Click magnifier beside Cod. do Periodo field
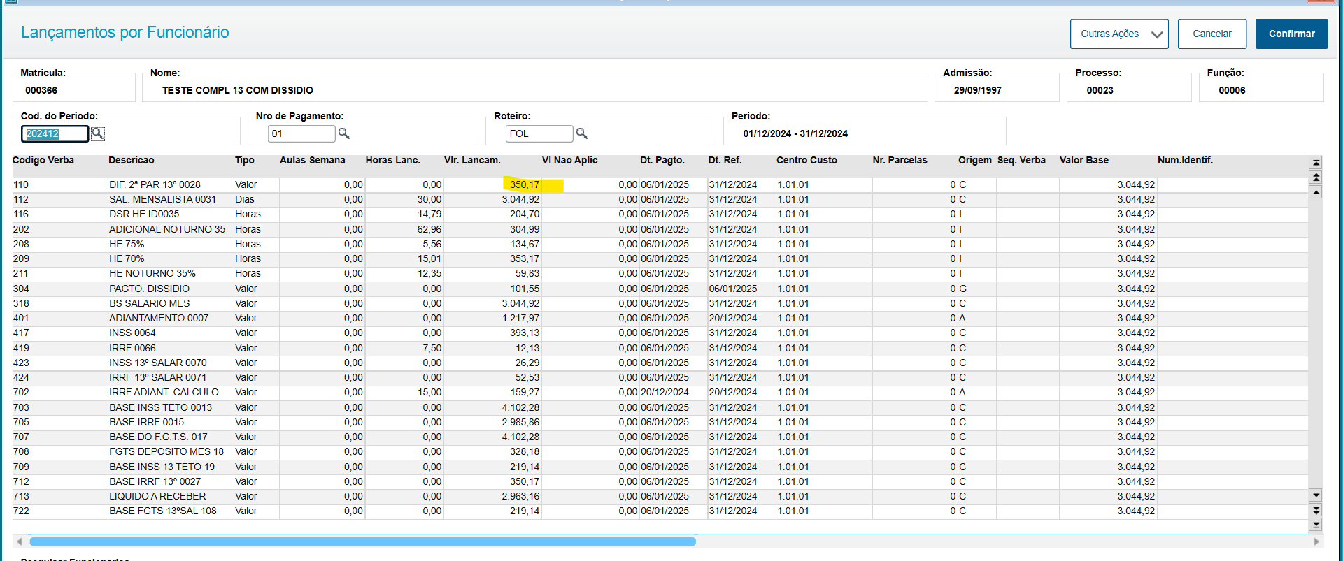 tap(97, 133)
